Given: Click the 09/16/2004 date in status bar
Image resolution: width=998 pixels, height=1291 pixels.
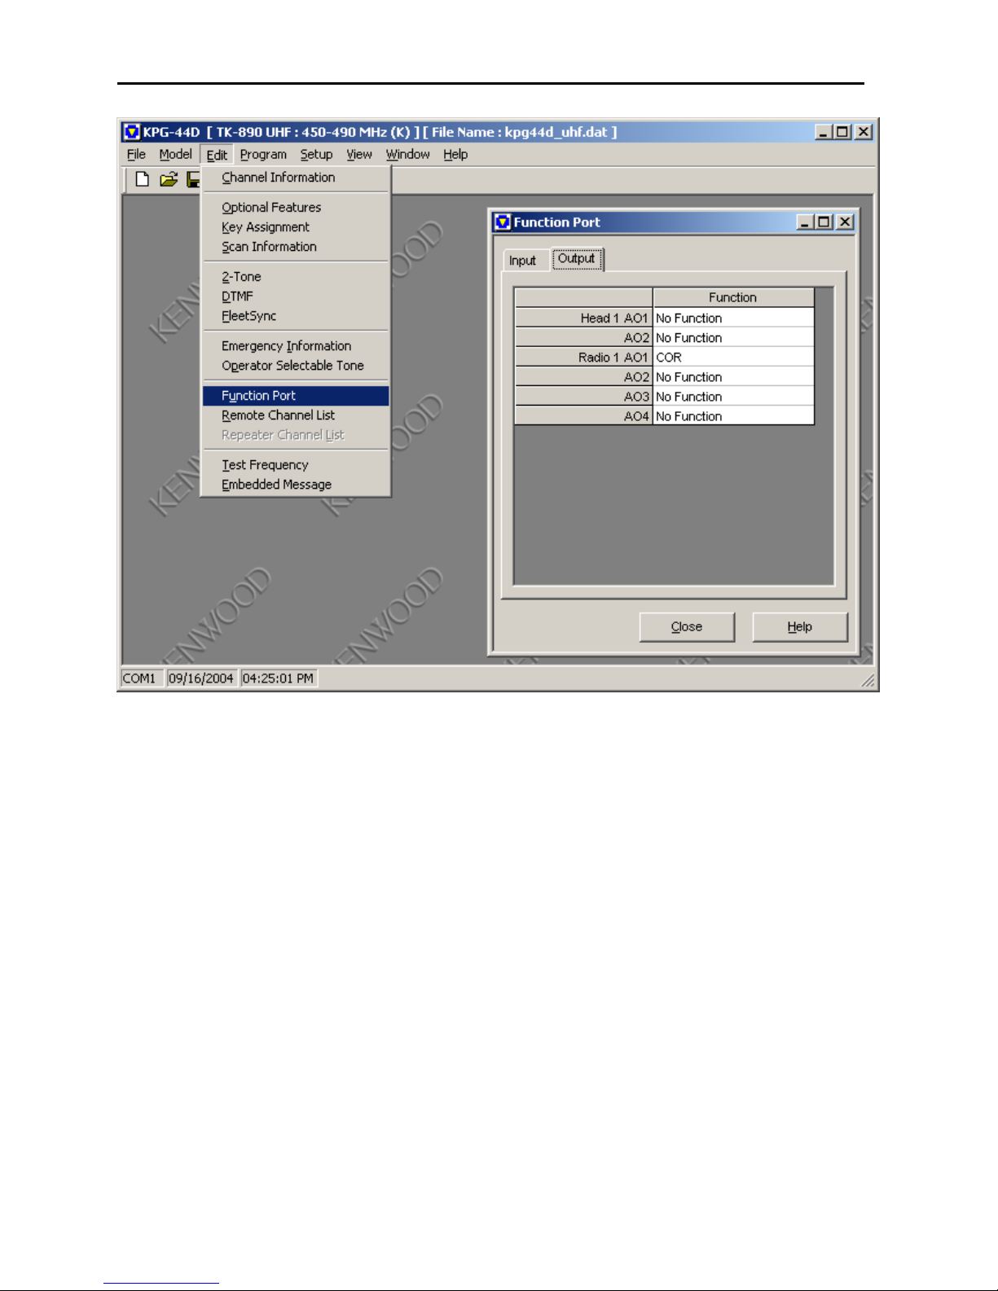Looking at the screenshot, I should [201, 678].
